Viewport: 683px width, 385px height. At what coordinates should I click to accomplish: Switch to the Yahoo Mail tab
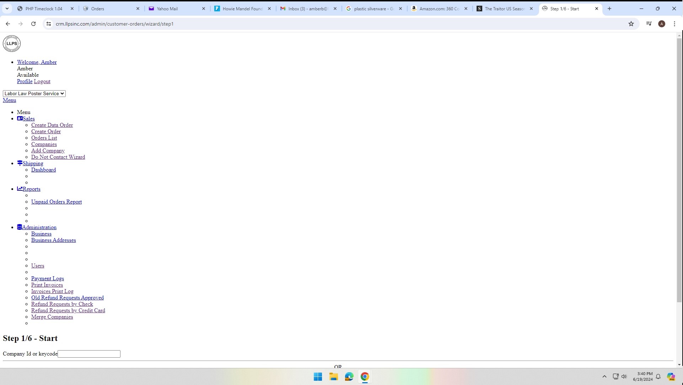click(167, 9)
